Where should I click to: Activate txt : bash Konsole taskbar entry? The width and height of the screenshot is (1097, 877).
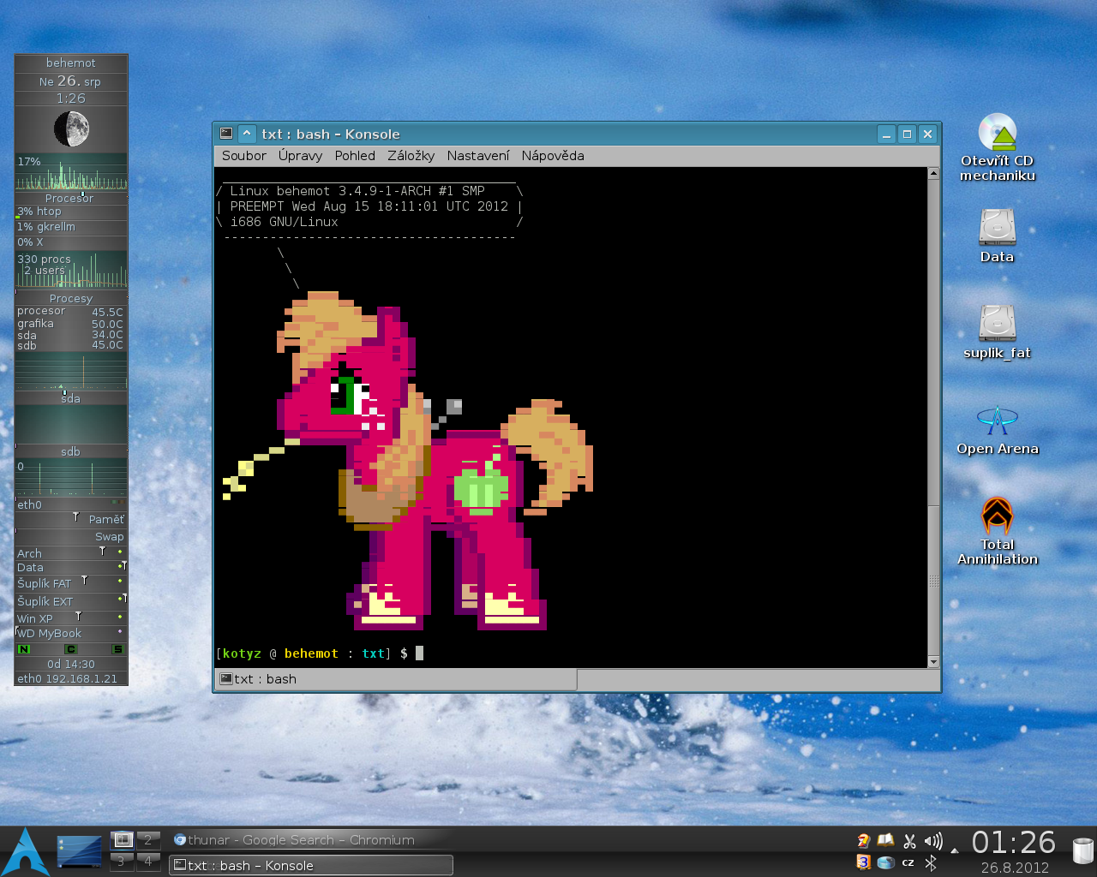click(x=311, y=865)
